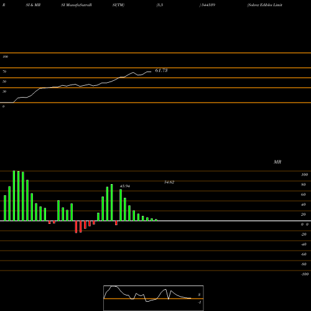The image size is (311, 311).
Task: Click the 54.62 MR value label
Action: (x=169, y=182)
